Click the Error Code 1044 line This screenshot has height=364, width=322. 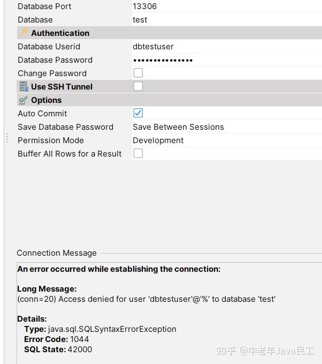pos(57,339)
